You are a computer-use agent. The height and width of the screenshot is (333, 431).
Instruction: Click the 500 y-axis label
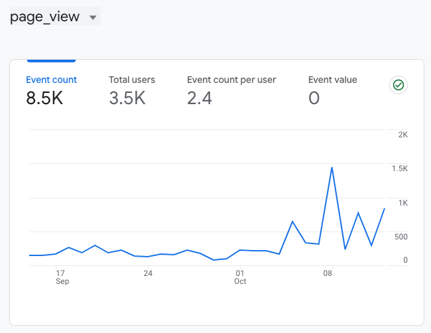[x=400, y=237]
